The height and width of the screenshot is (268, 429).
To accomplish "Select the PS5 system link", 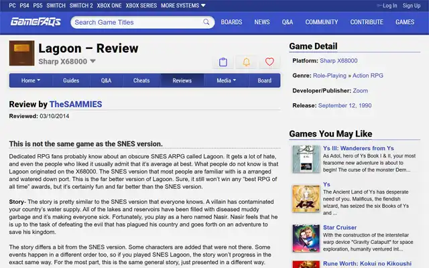I will pos(38,5).
